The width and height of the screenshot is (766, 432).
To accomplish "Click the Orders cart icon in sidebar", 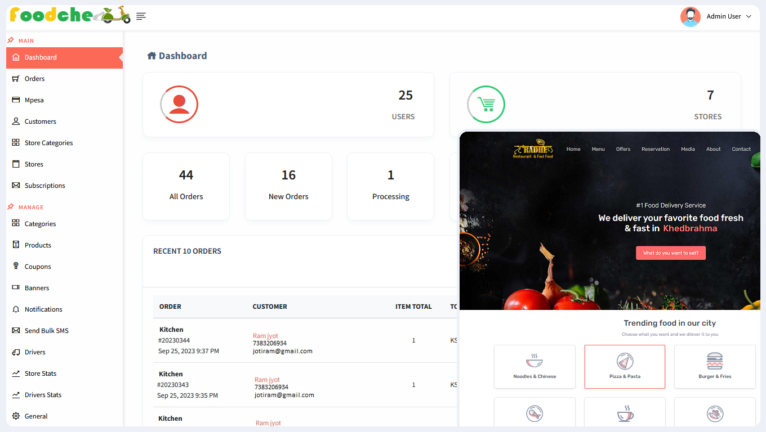I will click(x=16, y=79).
